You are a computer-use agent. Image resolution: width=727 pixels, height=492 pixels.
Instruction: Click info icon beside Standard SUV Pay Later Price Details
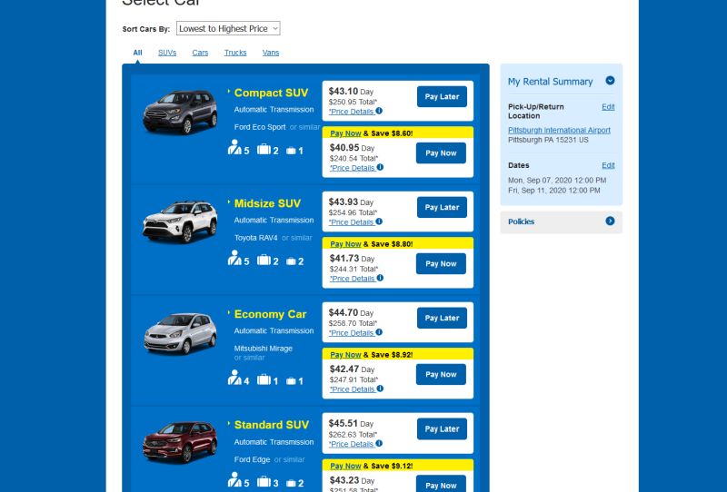click(379, 443)
